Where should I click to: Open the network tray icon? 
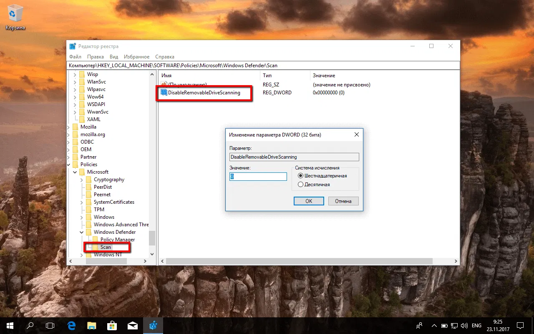click(x=454, y=326)
